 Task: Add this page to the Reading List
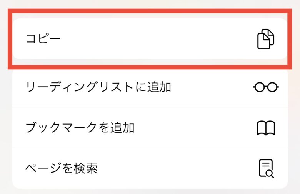click(150, 87)
